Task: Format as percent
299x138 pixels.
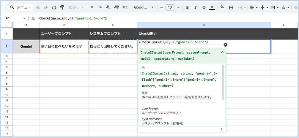Action: point(100,7)
